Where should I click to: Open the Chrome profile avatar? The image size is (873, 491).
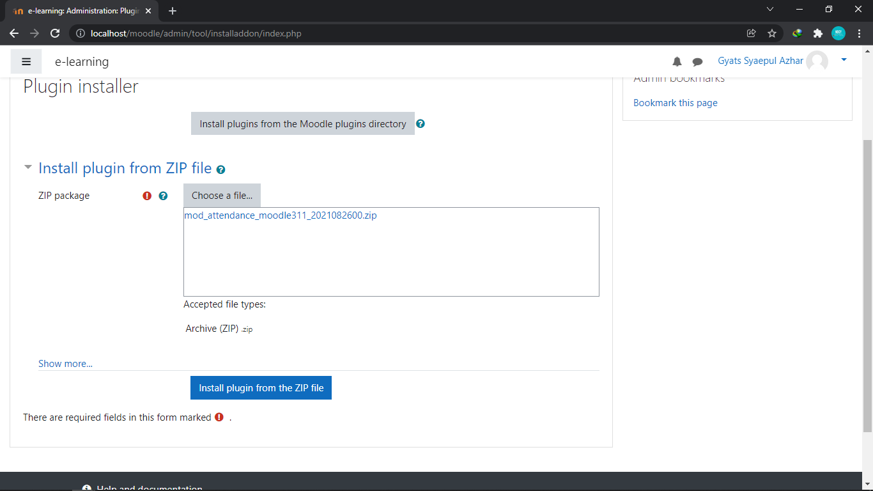838,33
